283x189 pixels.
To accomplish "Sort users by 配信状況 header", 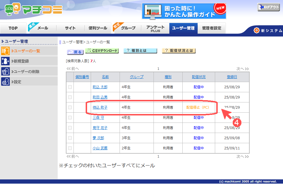I will tap(198, 77).
